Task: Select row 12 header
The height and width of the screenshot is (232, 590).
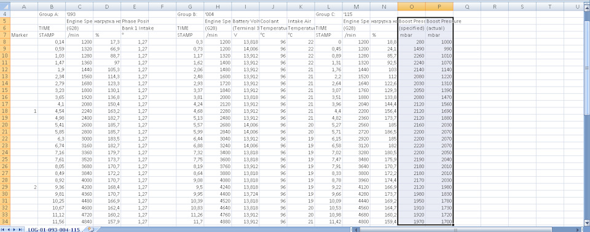Action: tap(6, 69)
